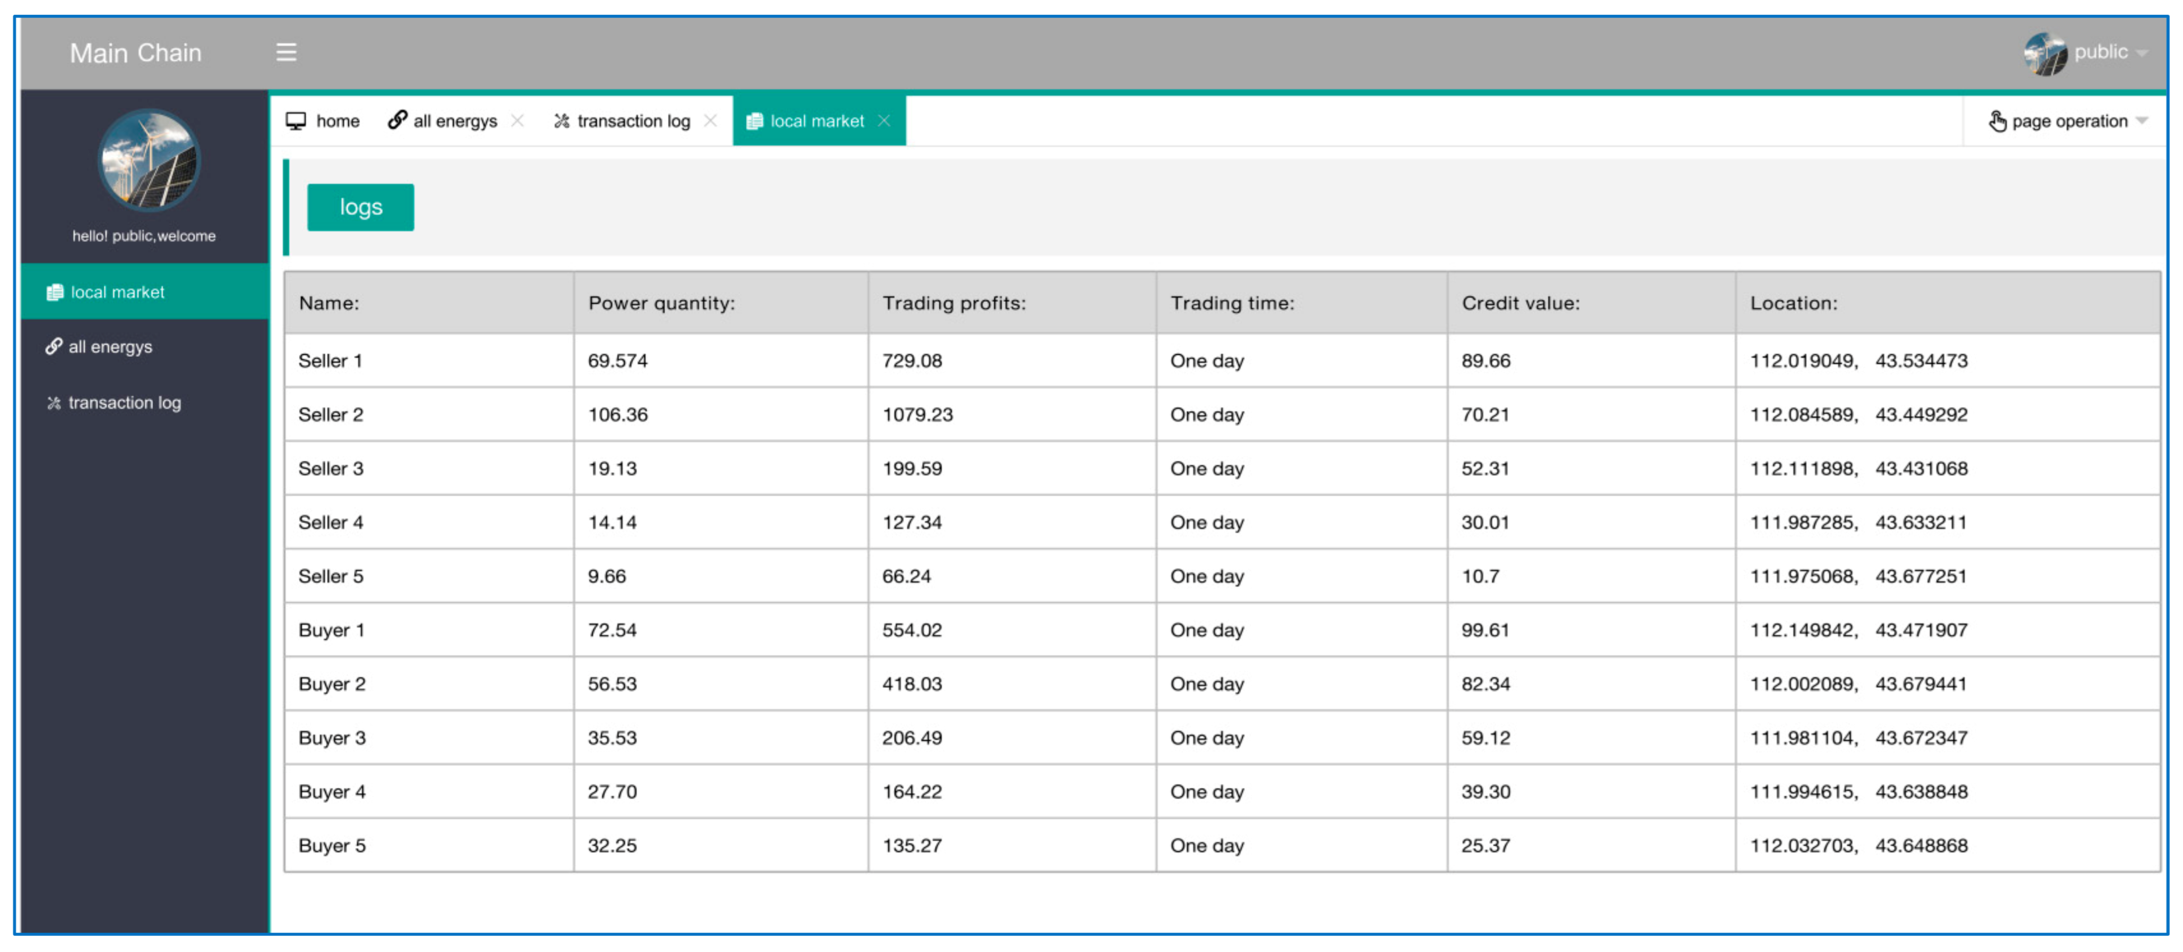Click the sidebar transaction log tools icon

54,403
